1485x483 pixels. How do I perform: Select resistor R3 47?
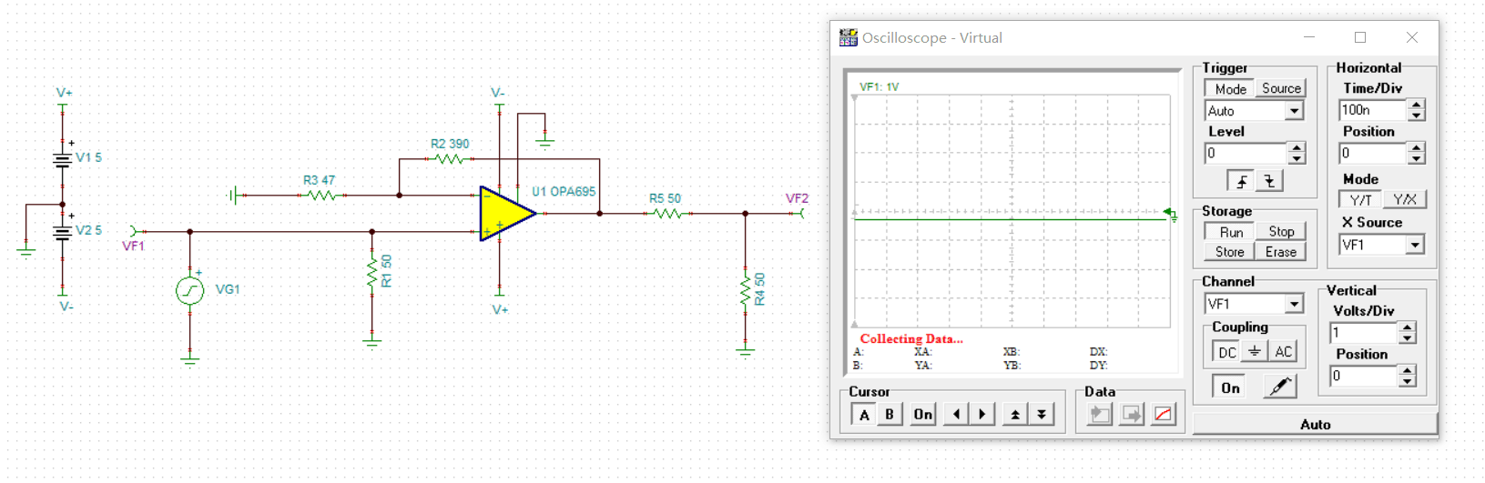tap(321, 196)
